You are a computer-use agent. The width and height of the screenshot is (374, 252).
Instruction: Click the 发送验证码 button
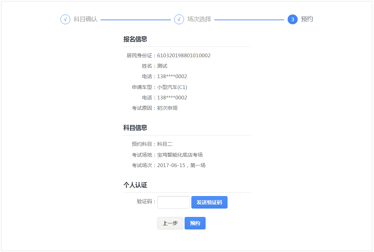point(209,202)
